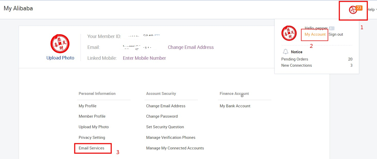Click the Upload Photo link

click(x=60, y=58)
